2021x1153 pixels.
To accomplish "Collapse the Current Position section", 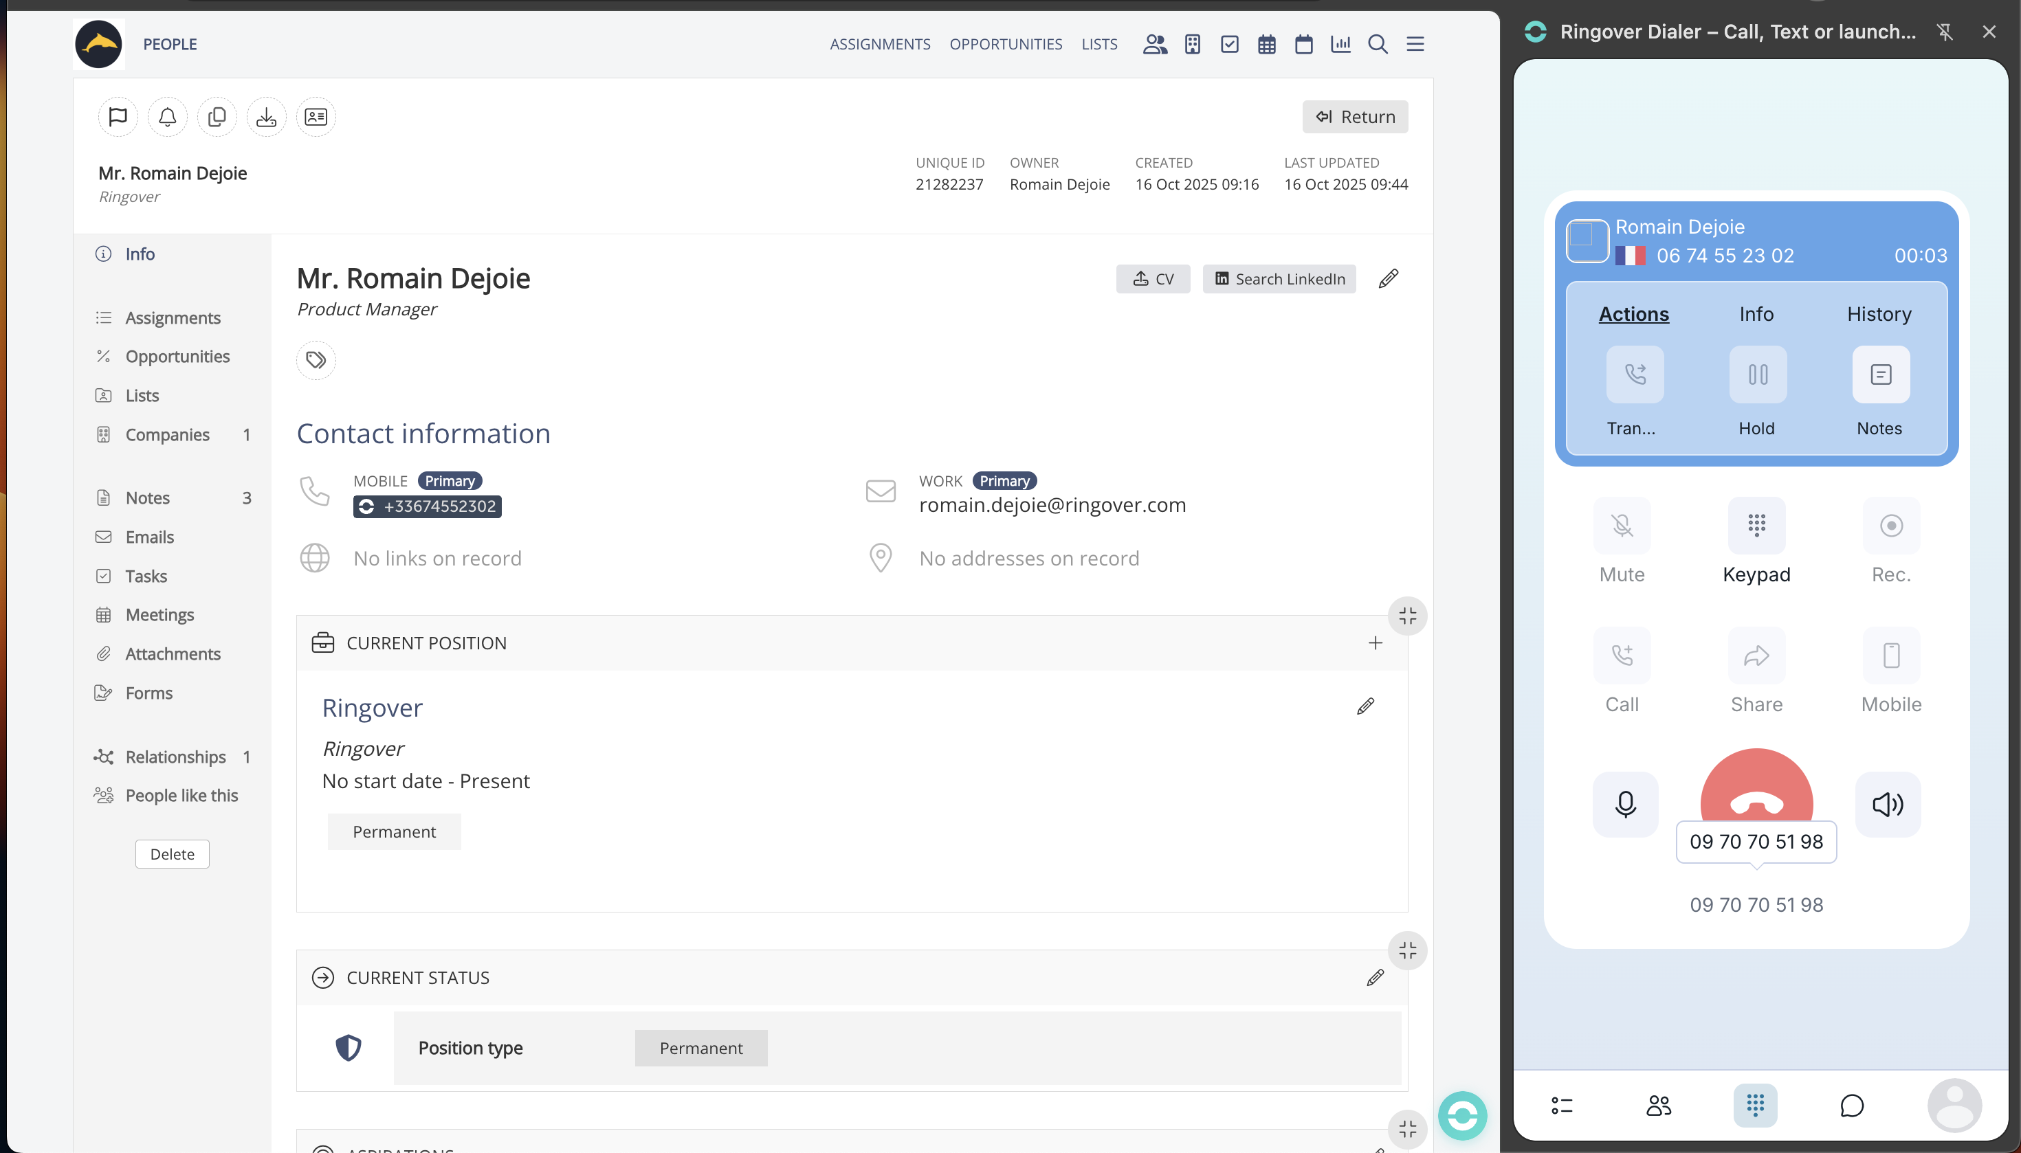I will (x=1407, y=616).
